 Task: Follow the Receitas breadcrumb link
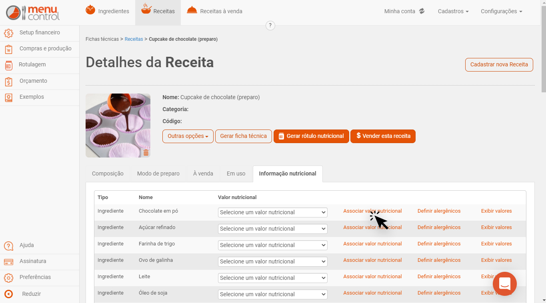134,39
